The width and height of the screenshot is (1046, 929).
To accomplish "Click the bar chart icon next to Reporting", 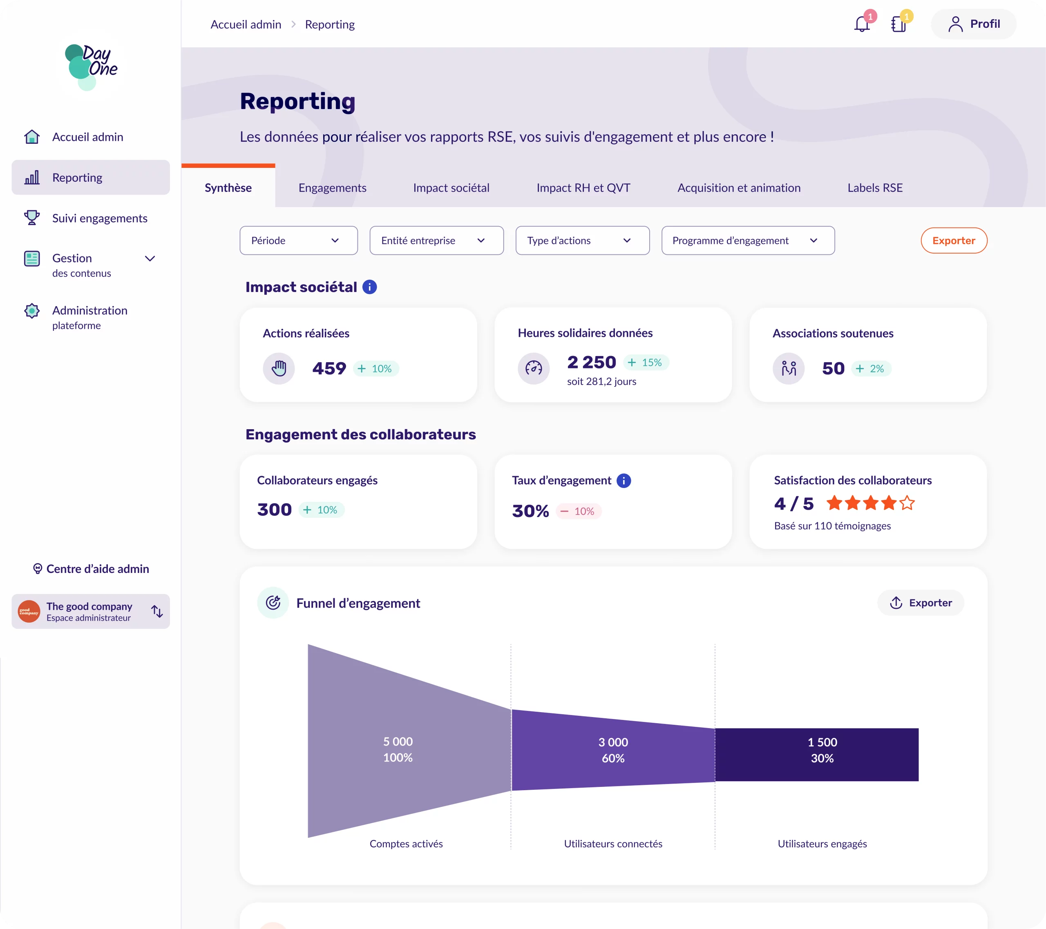I will tap(32, 178).
